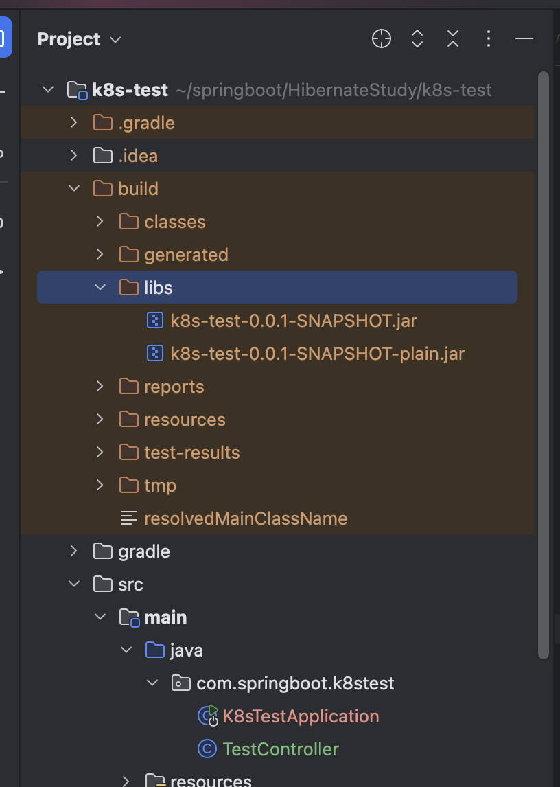Hide the Project tool window
560x787 pixels.
pos(524,39)
